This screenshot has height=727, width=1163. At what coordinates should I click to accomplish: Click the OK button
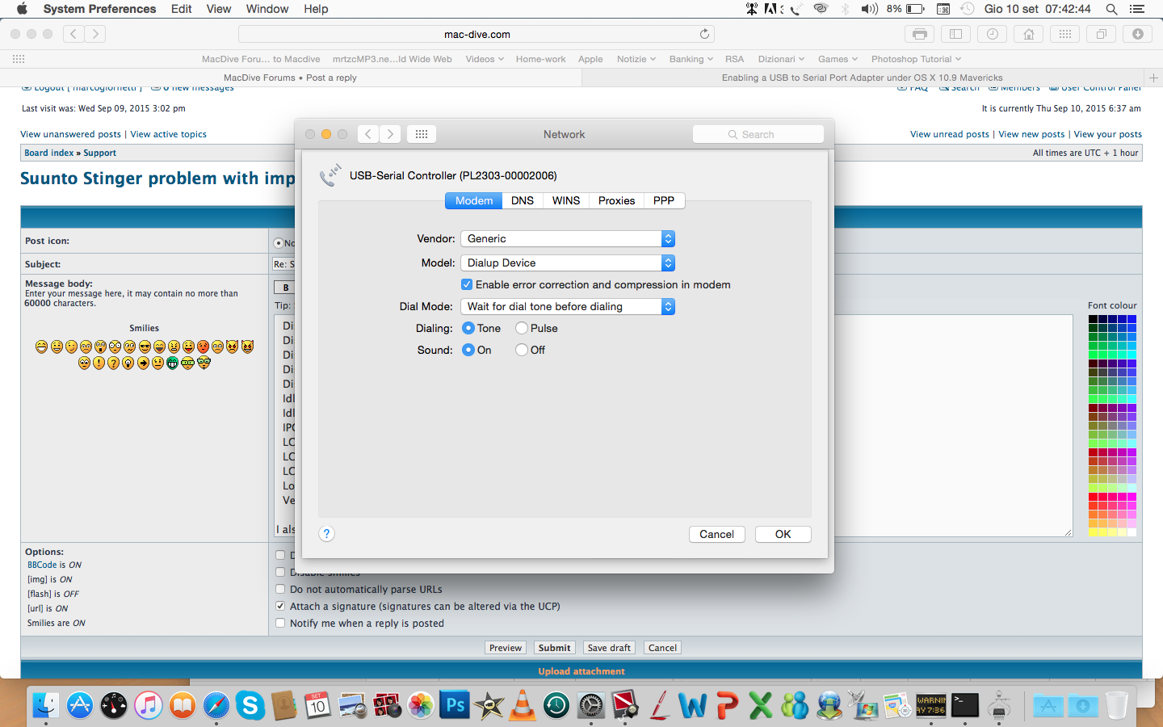tap(783, 534)
